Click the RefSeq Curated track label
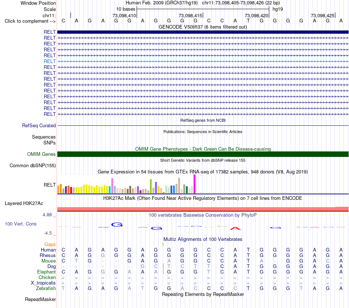This screenshot has height=308, width=349. (39, 125)
